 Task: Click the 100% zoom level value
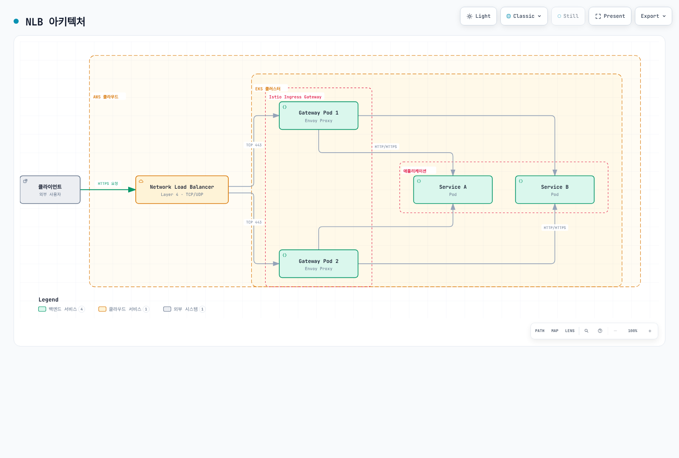(x=633, y=331)
